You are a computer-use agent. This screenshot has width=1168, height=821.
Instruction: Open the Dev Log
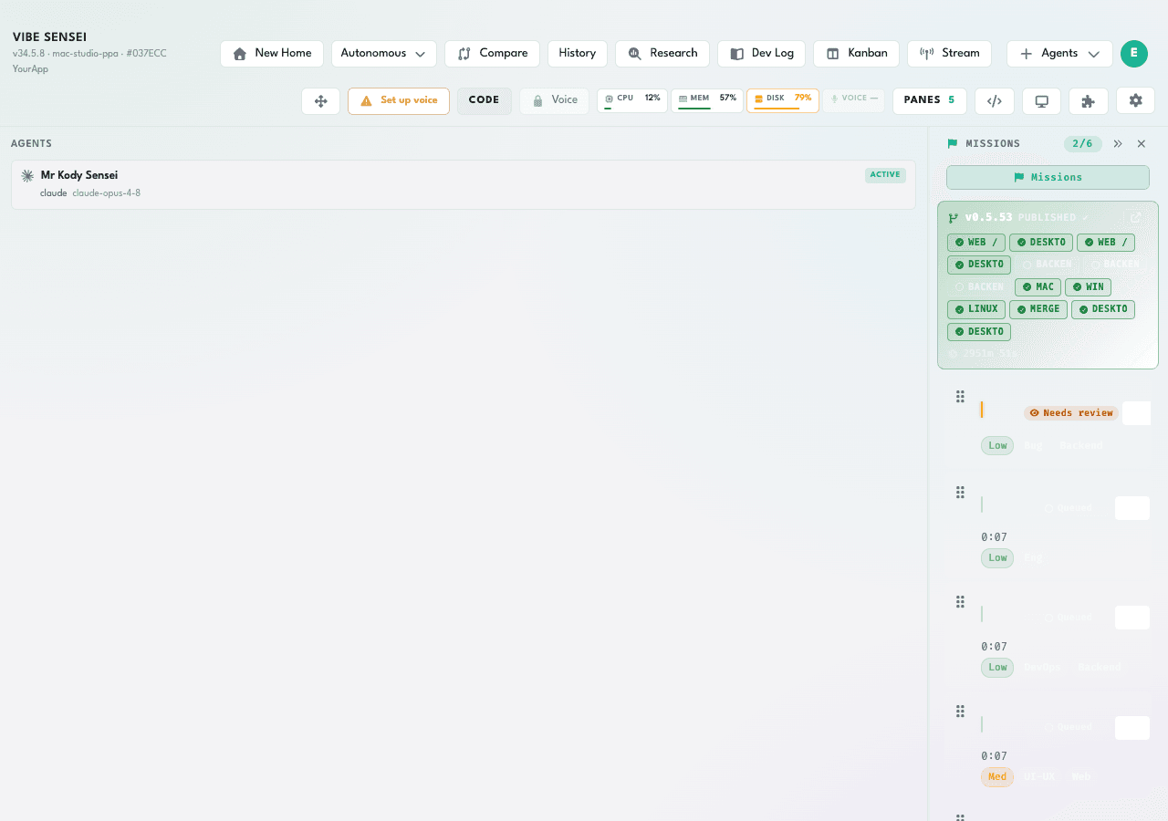761,54
